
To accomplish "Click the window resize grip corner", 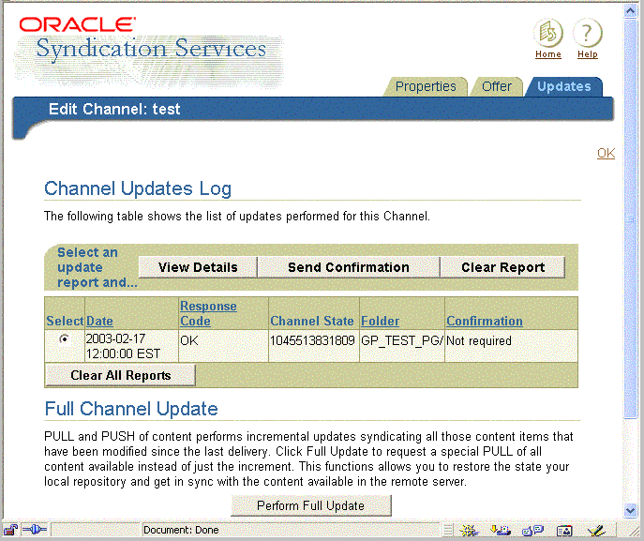I will click(637, 531).
